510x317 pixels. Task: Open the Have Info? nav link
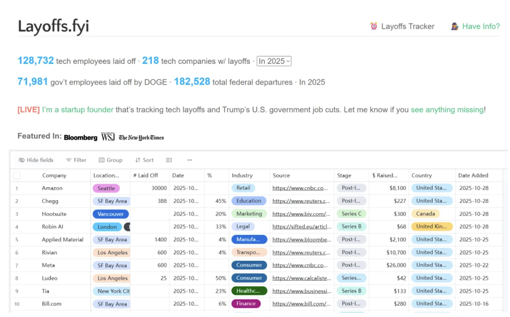pos(481,27)
